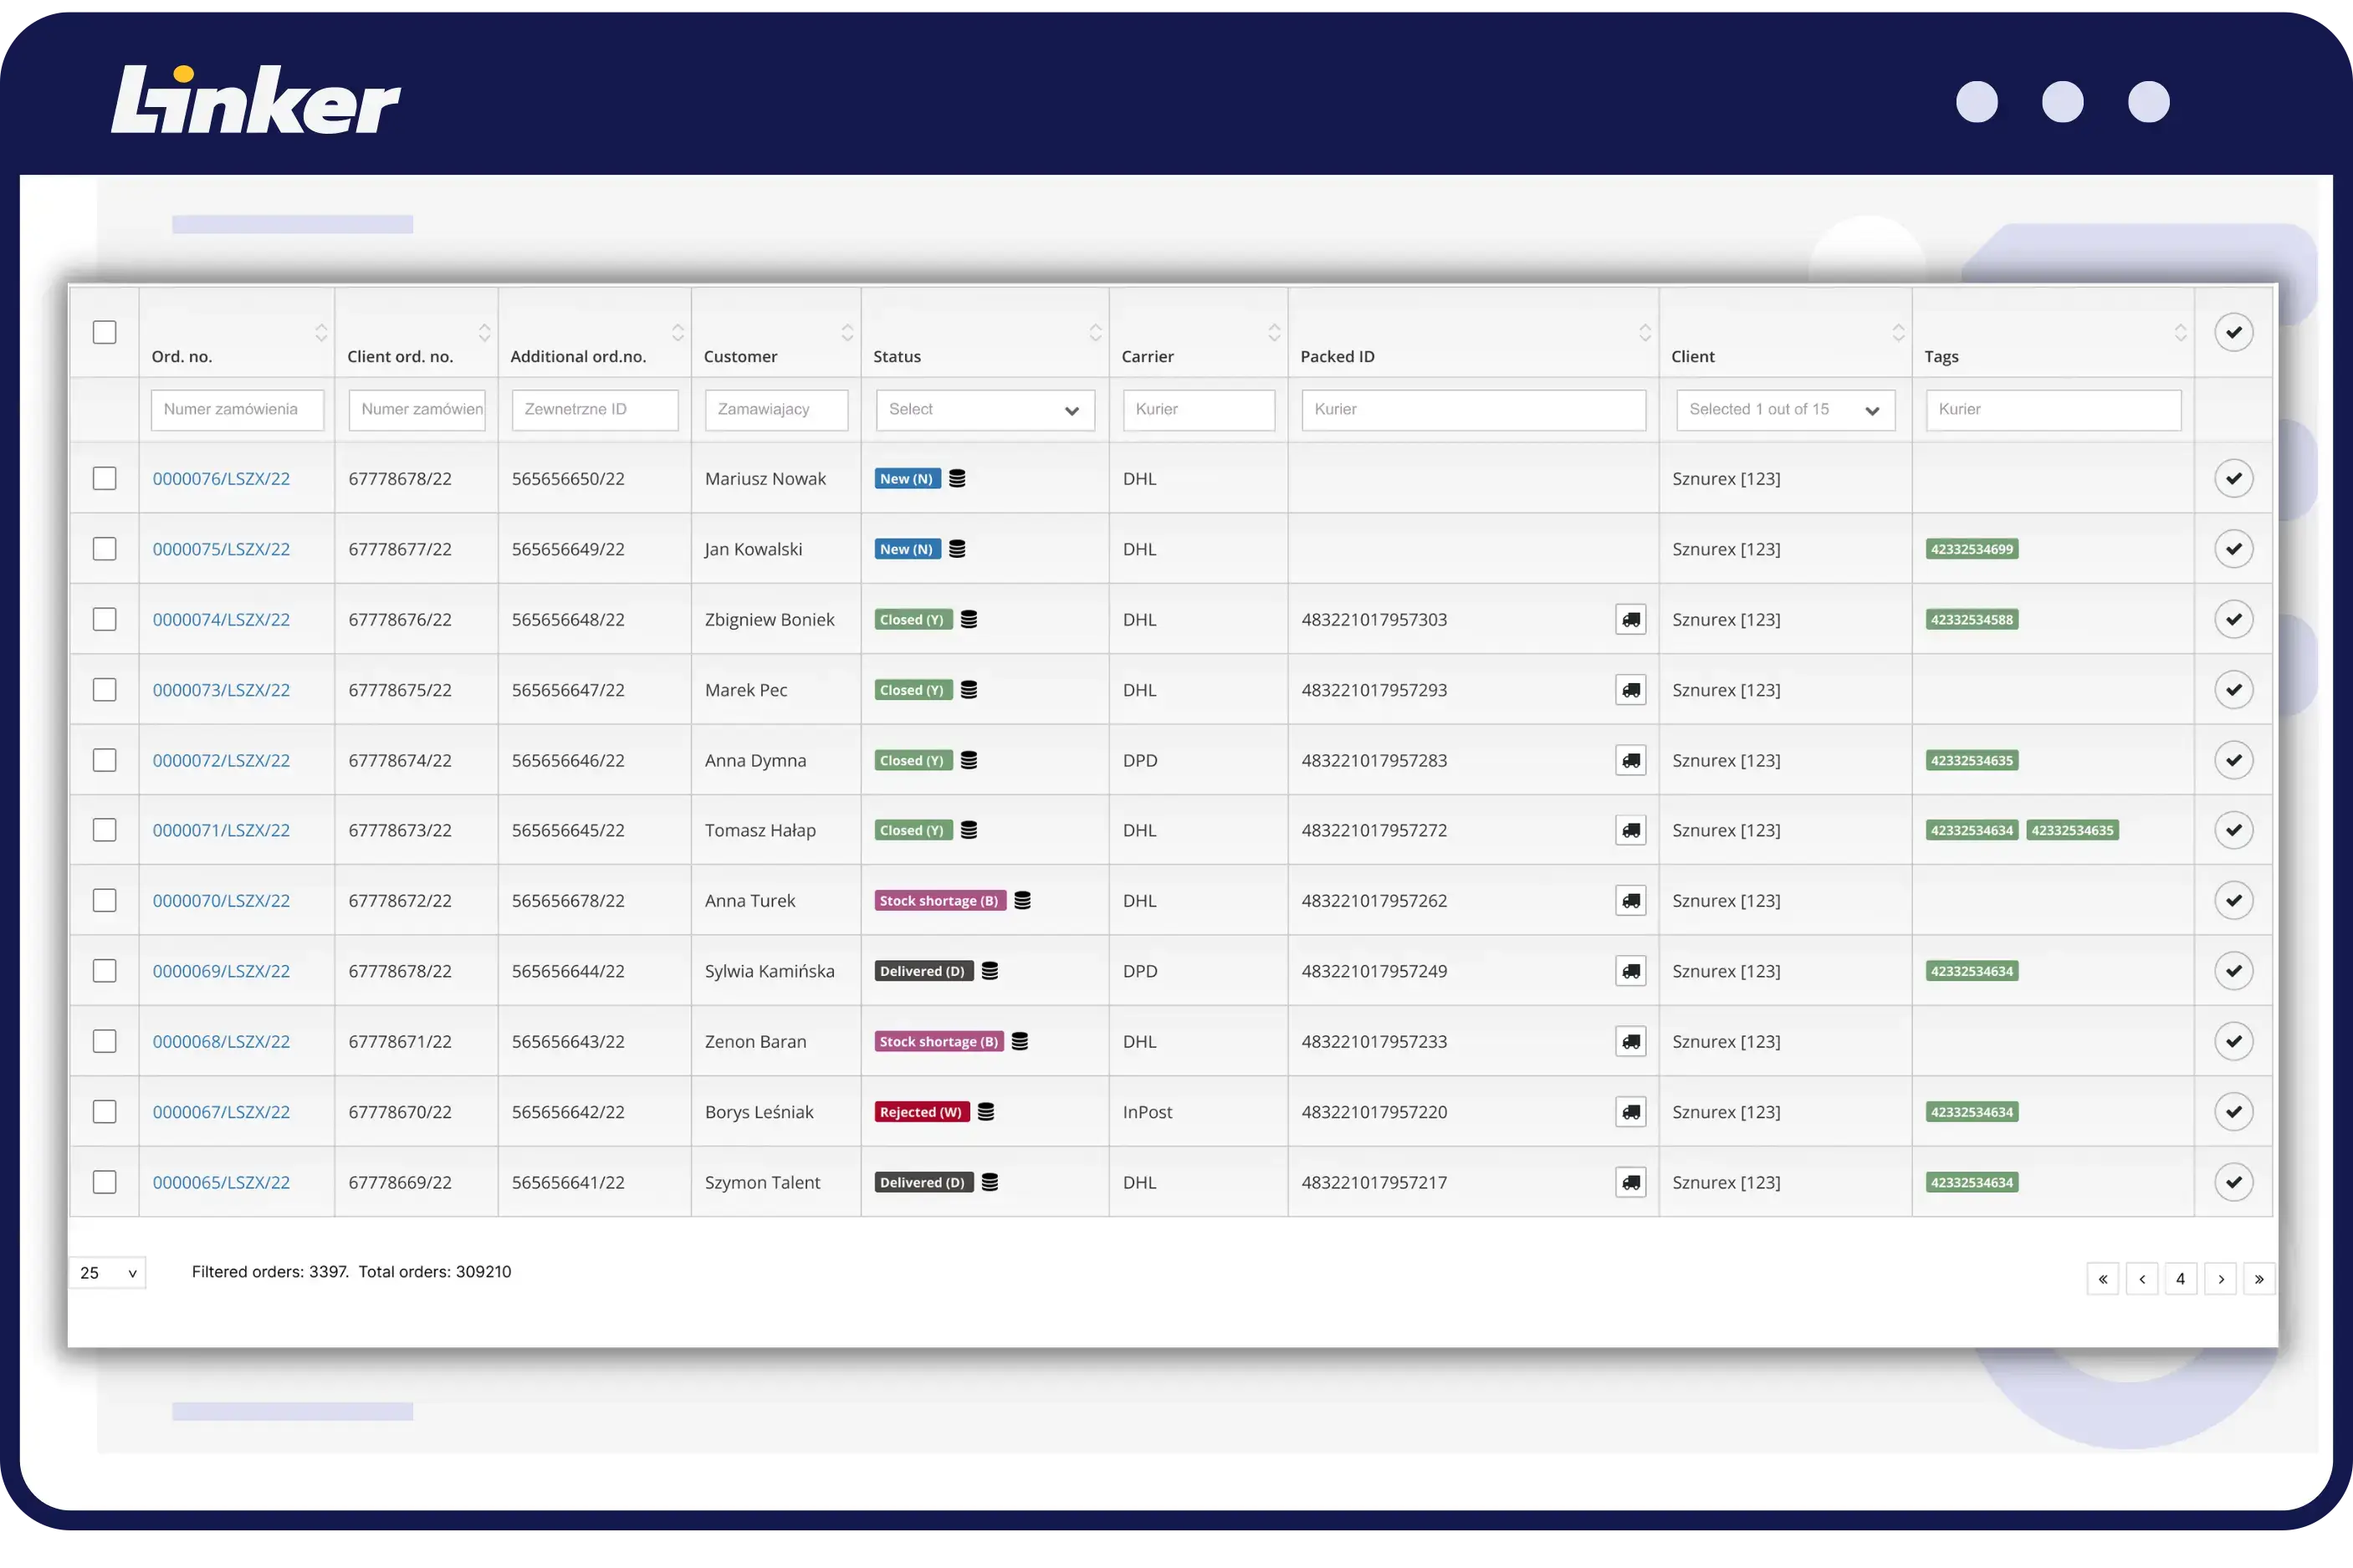Click checkmark circle for order 0000072/LSZX/22
Viewport: 2353px width, 1568px height.
[2233, 761]
